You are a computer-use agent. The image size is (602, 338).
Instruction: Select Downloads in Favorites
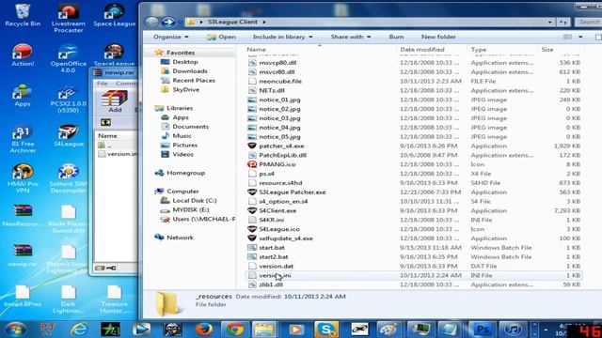pos(190,71)
